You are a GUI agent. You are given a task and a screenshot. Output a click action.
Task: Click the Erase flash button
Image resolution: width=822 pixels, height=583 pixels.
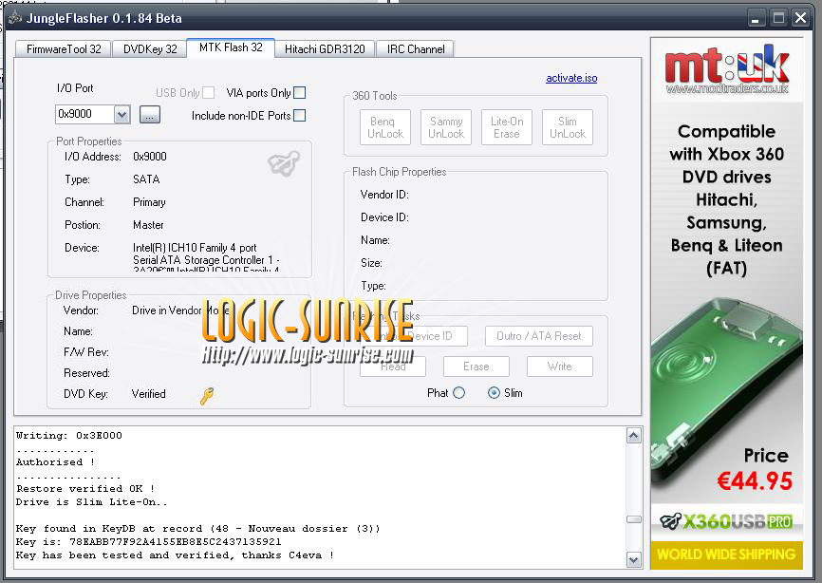tap(476, 367)
